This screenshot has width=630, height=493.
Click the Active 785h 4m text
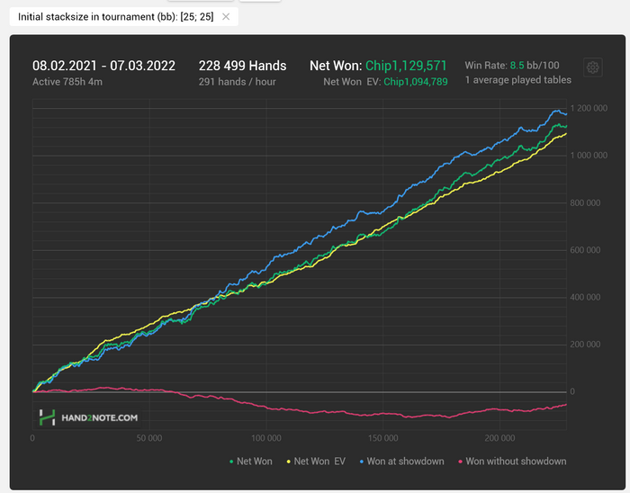(67, 82)
